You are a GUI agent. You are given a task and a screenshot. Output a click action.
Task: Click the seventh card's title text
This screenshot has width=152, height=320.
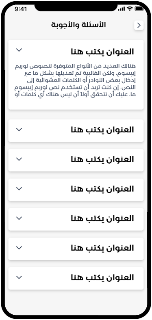click(102, 277)
